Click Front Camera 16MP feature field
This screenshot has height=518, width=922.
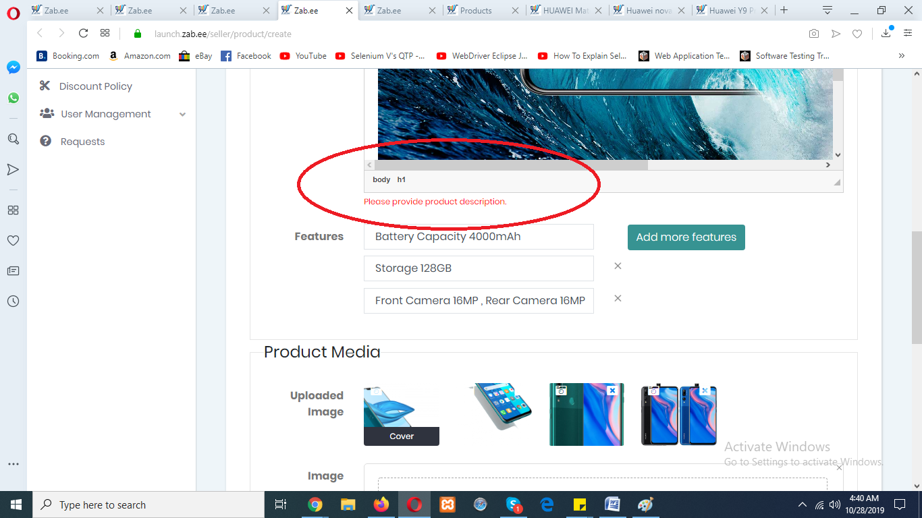pyautogui.click(x=479, y=301)
